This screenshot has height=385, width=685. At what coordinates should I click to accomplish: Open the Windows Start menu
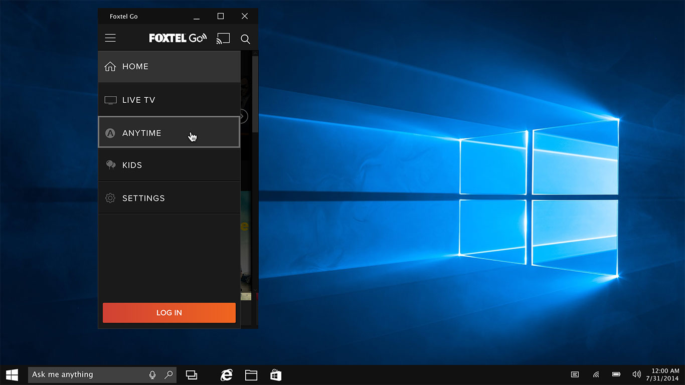pos(12,374)
